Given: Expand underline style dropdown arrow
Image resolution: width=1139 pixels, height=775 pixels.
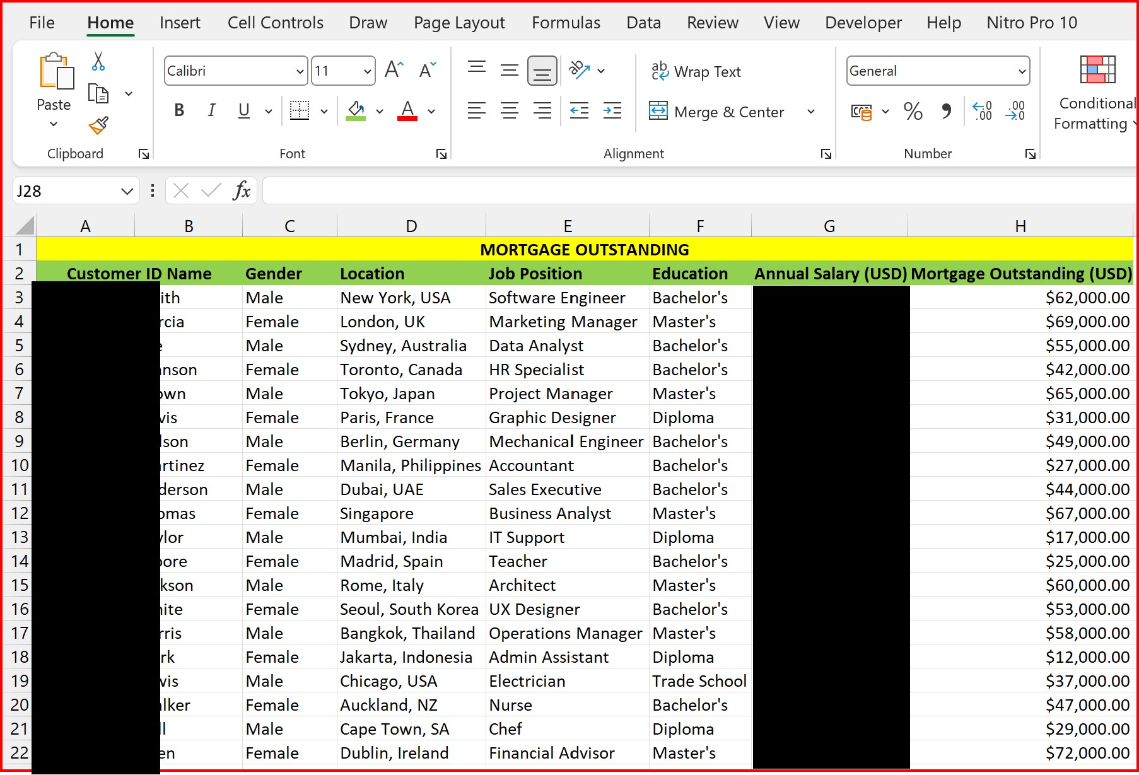Looking at the screenshot, I should point(269,112).
